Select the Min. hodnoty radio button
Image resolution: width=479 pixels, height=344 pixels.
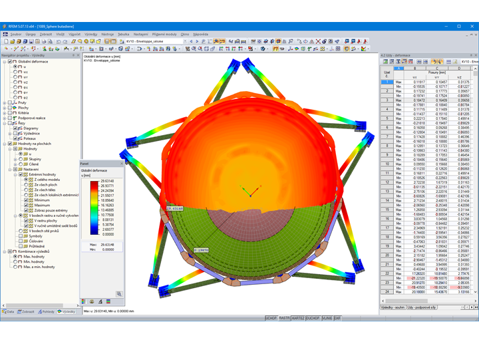coord(15,261)
